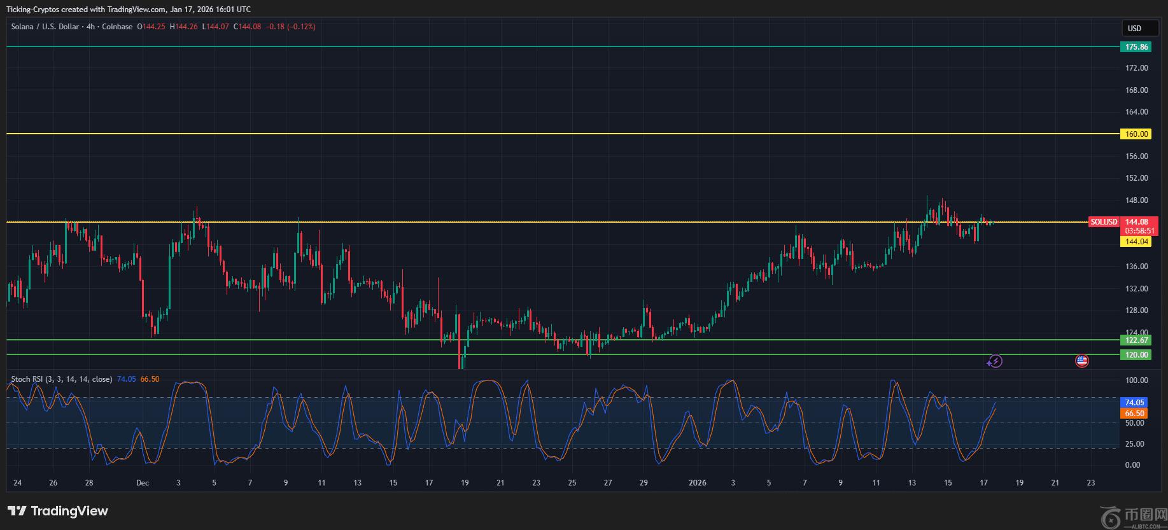1168x530 pixels.
Task: Open the USD currency selector
Action: pyautogui.click(x=1135, y=28)
